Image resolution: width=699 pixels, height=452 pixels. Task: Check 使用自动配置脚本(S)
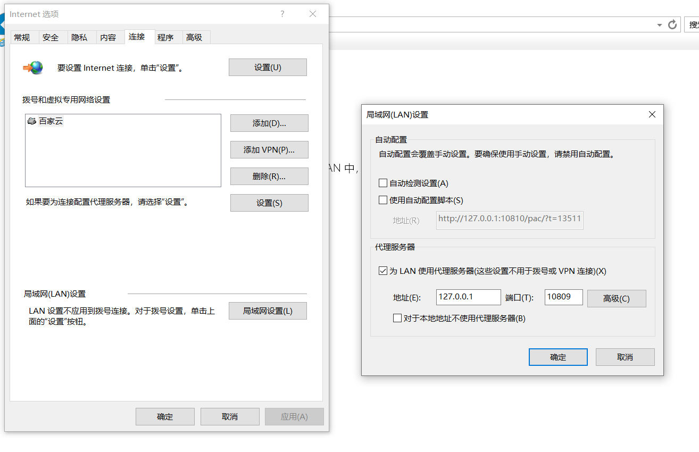pos(383,200)
